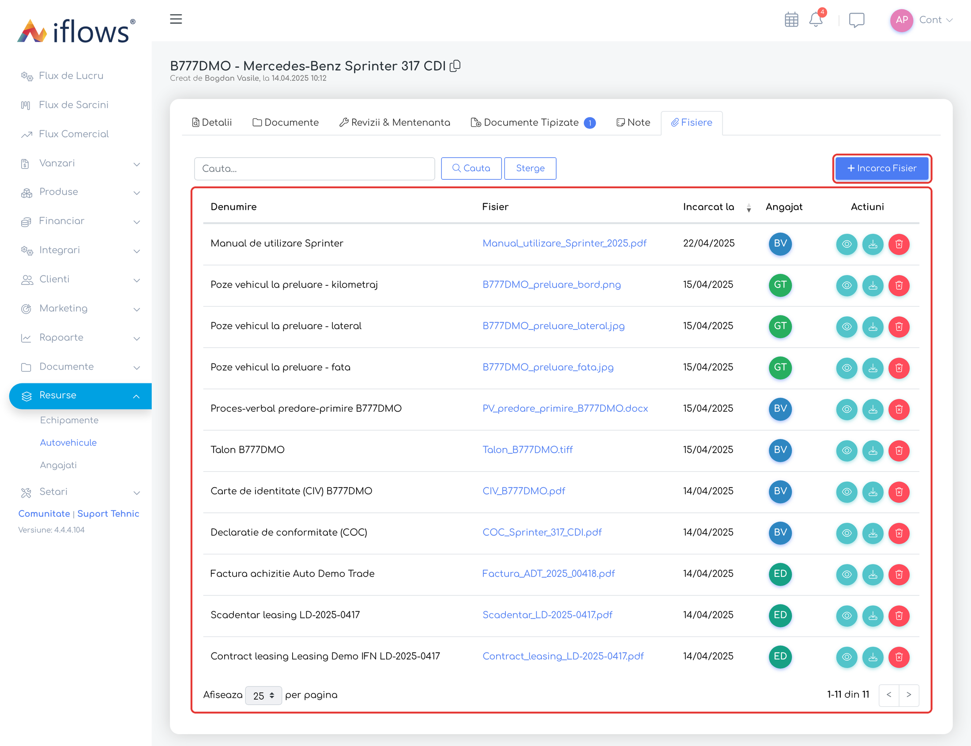
Task: Open the calendar icon in header
Action: tap(791, 20)
